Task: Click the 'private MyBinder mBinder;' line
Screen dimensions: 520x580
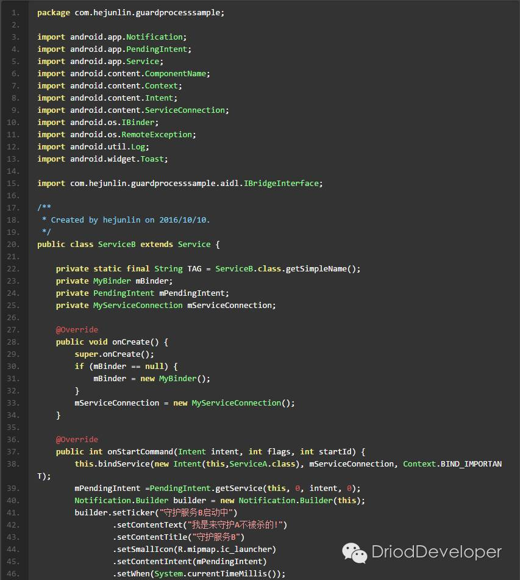Action: (x=114, y=282)
